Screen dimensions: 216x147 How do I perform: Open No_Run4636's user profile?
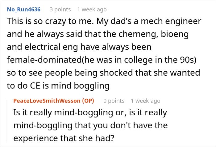23,10
